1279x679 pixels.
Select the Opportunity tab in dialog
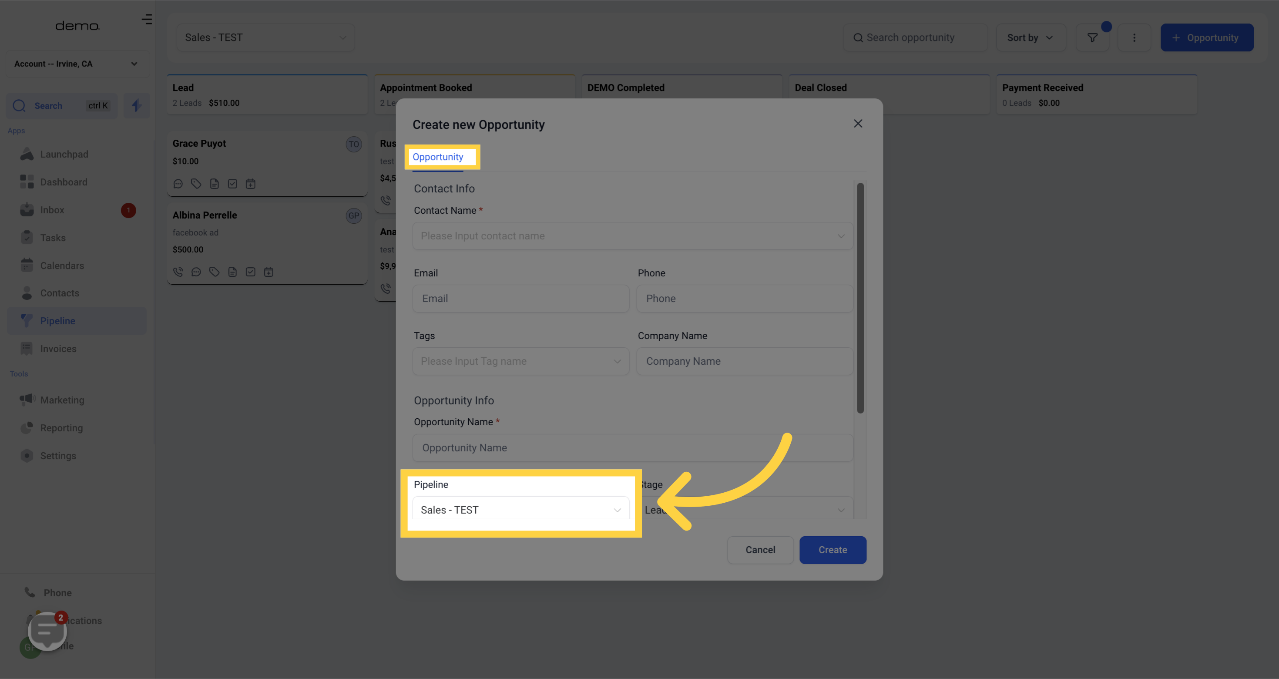click(437, 157)
